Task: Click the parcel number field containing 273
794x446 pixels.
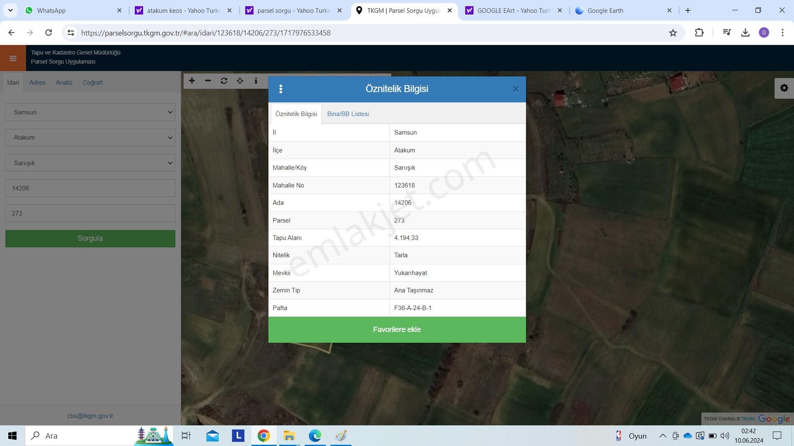Action: 90,214
